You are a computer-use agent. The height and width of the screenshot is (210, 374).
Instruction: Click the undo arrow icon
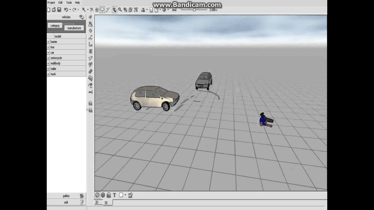[66, 10]
